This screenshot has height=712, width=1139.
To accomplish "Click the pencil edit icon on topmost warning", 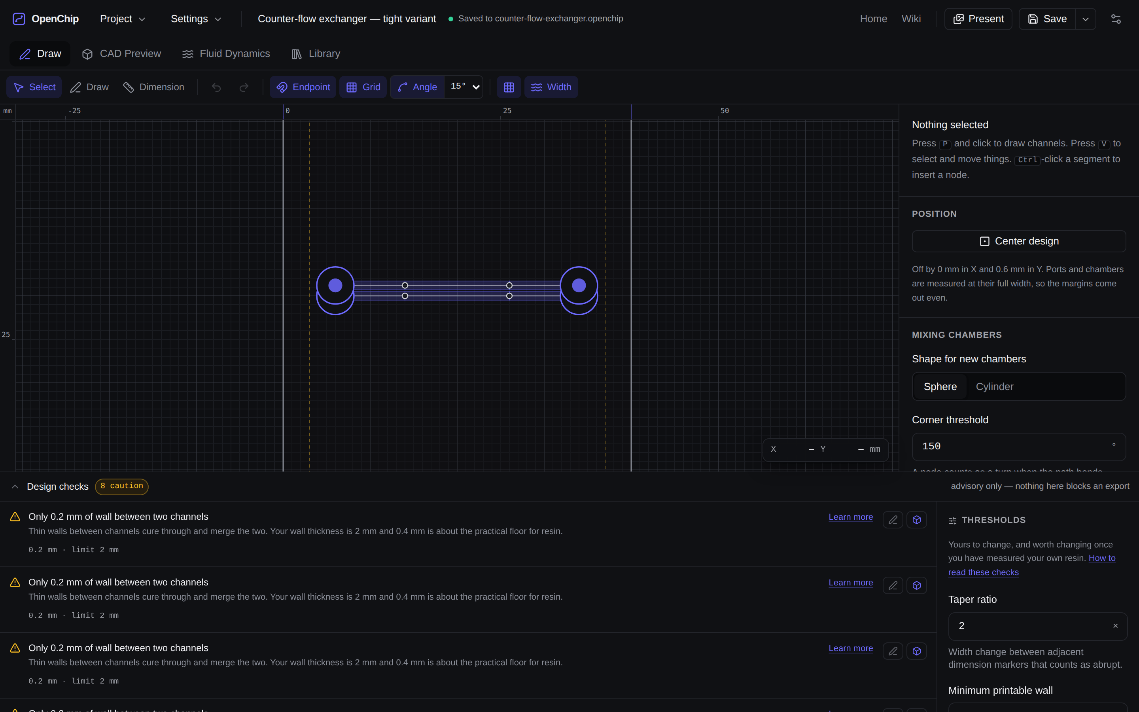I will point(893,520).
